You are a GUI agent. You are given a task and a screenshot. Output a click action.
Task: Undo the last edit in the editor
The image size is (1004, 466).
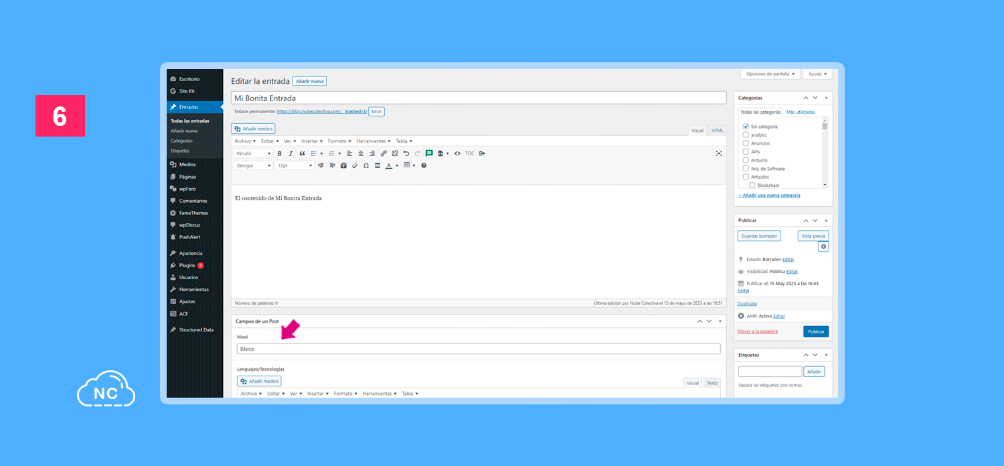406,153
